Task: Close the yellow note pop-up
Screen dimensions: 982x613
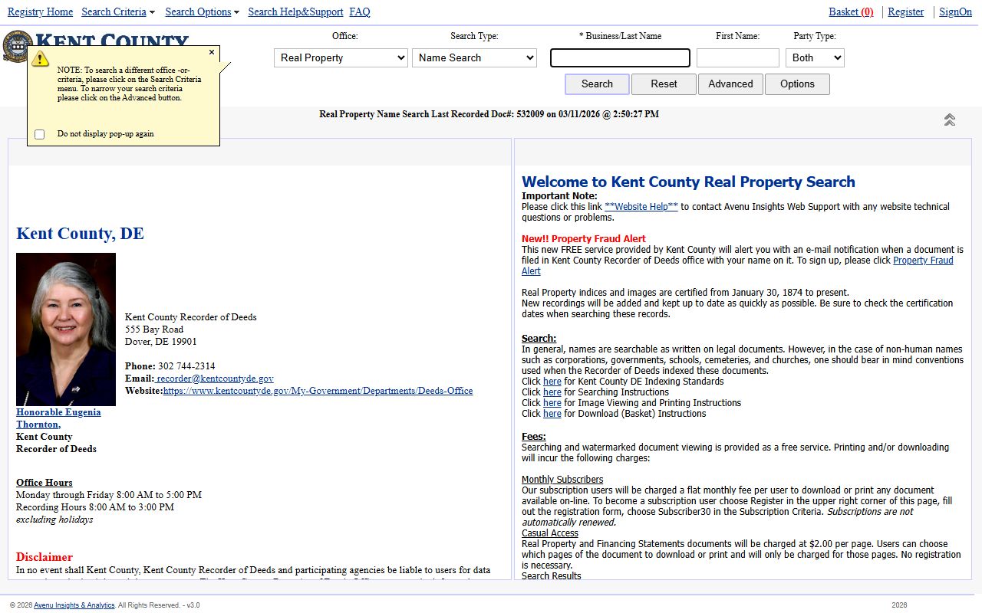Action: click(212, 52)
